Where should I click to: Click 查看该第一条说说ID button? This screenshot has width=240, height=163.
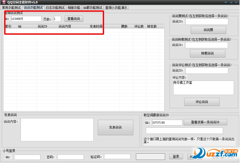tap(205, 122)
